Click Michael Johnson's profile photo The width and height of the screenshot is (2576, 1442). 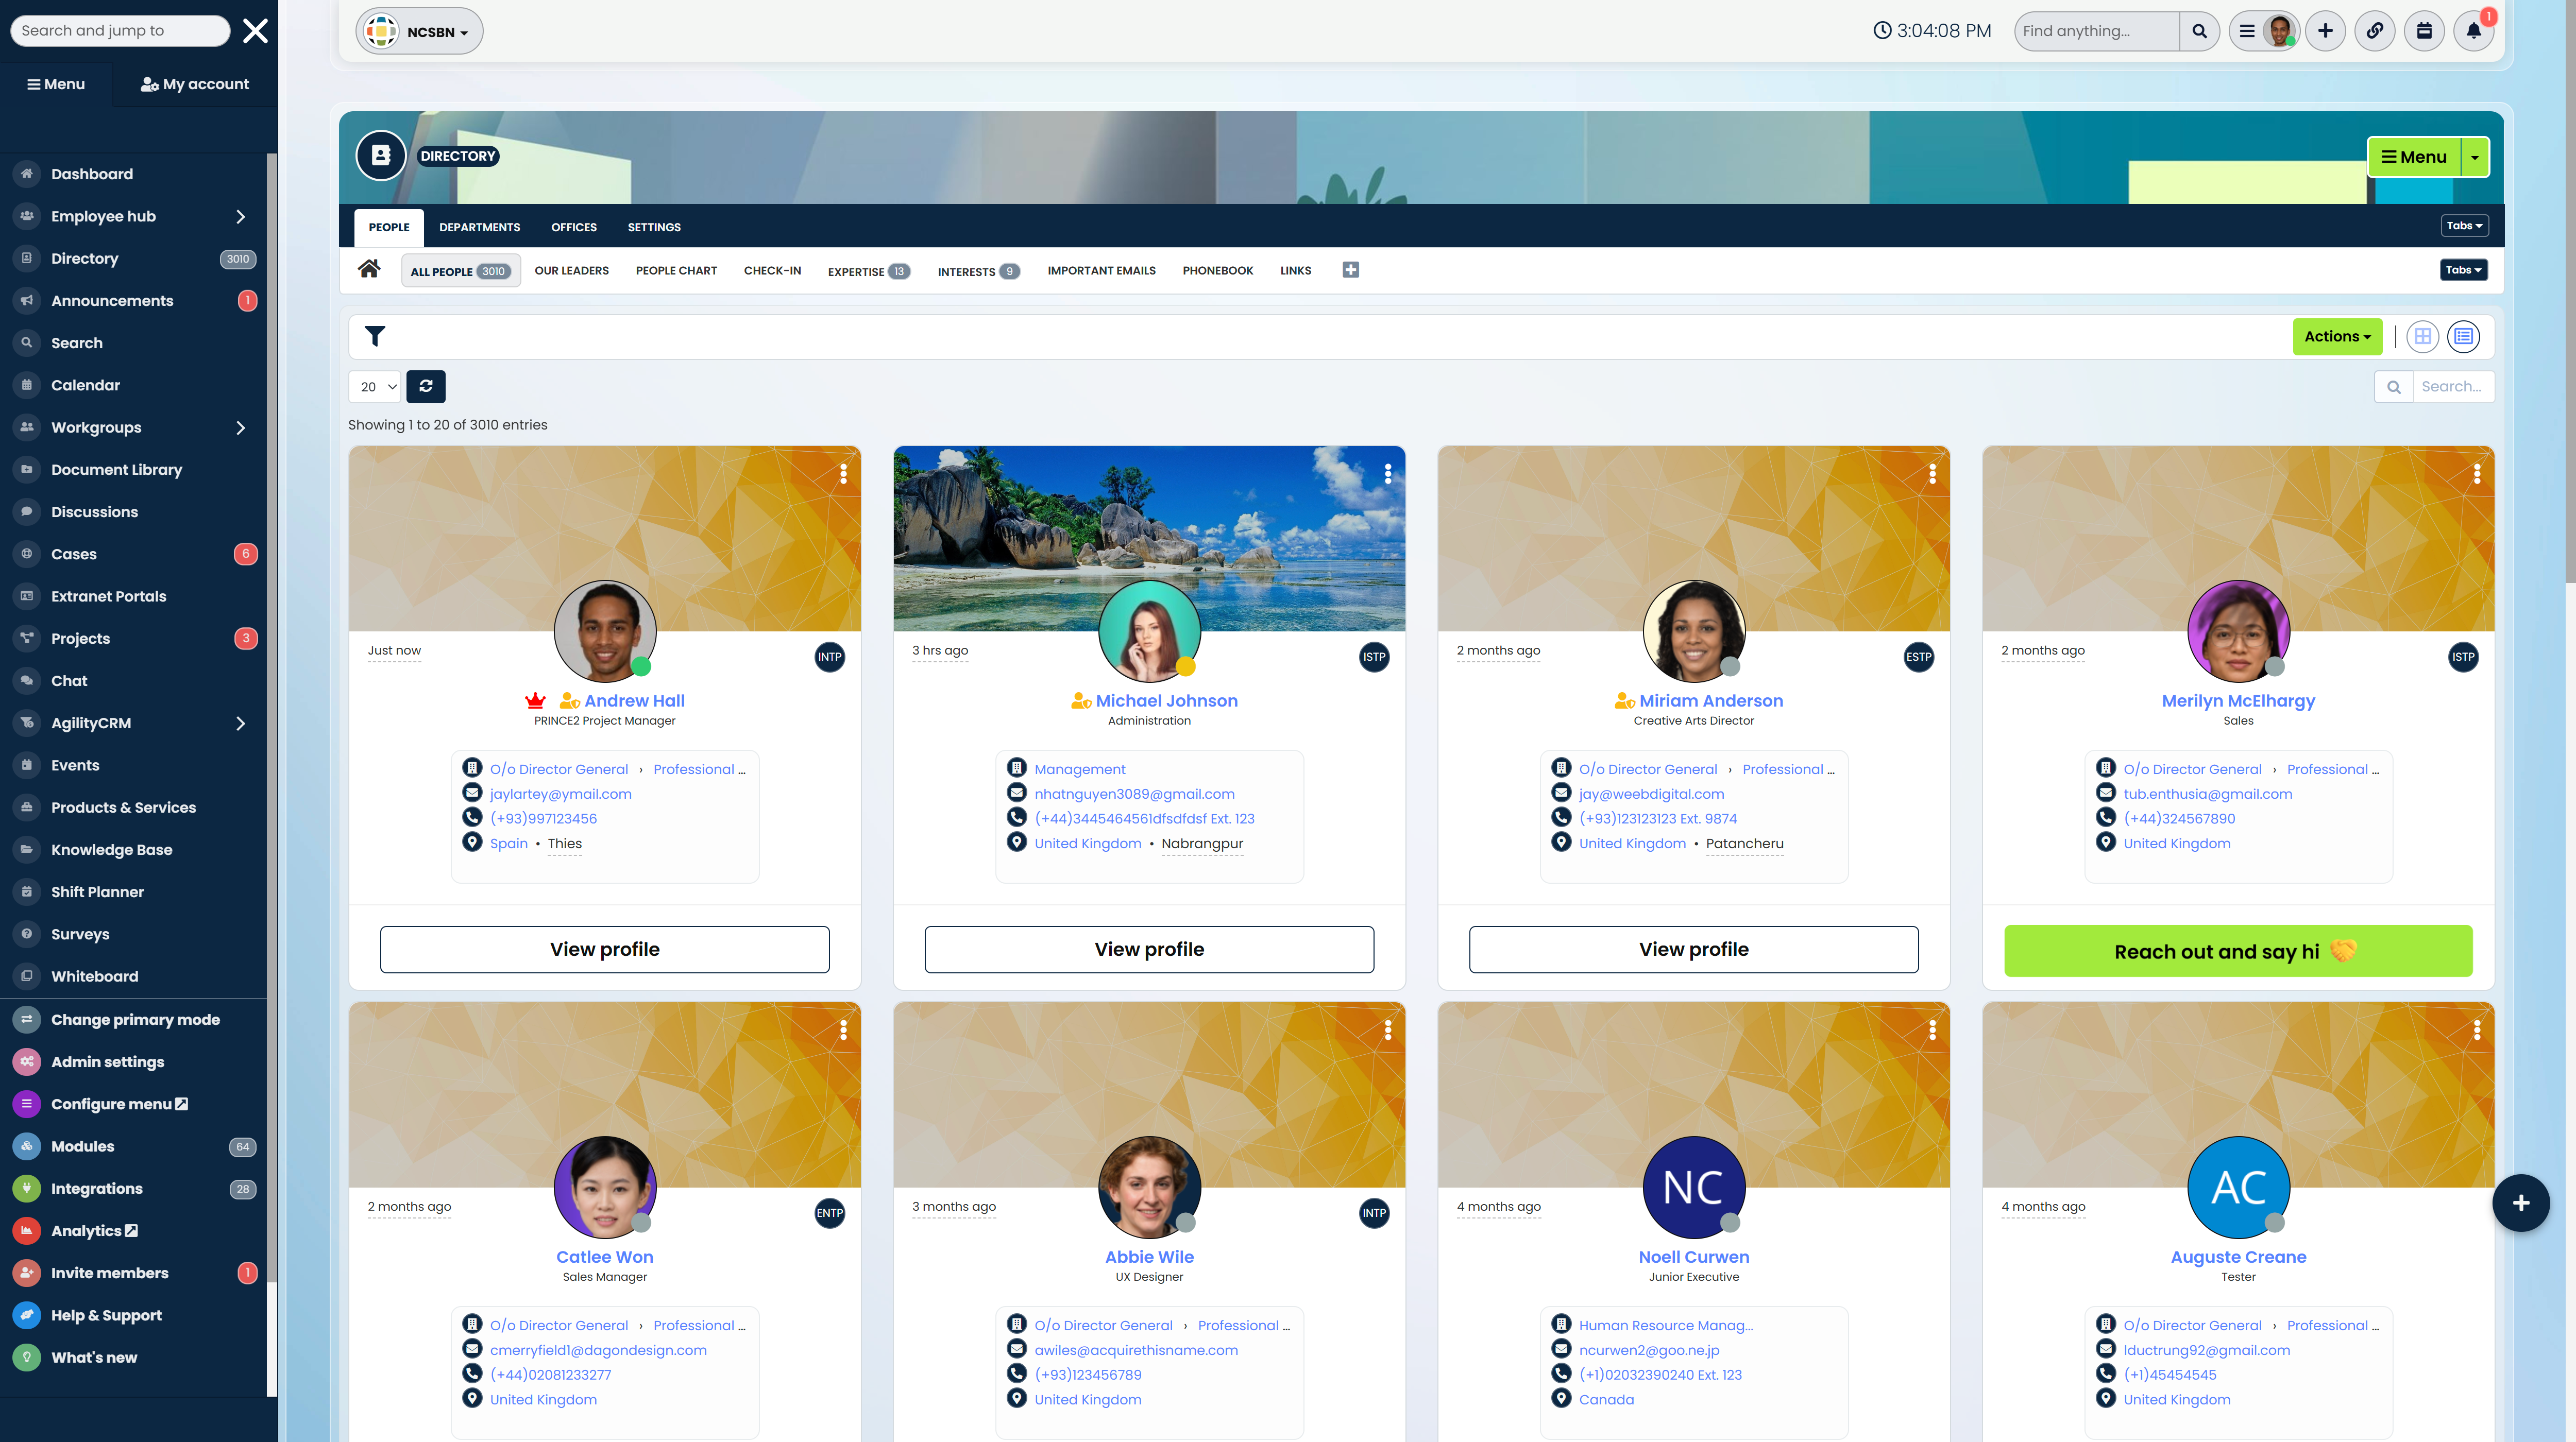[1149, 630]
